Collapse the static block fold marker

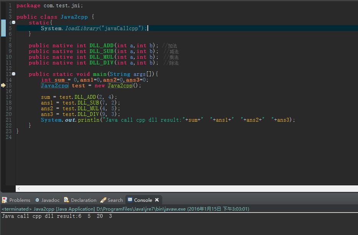[x=14, y=23]
